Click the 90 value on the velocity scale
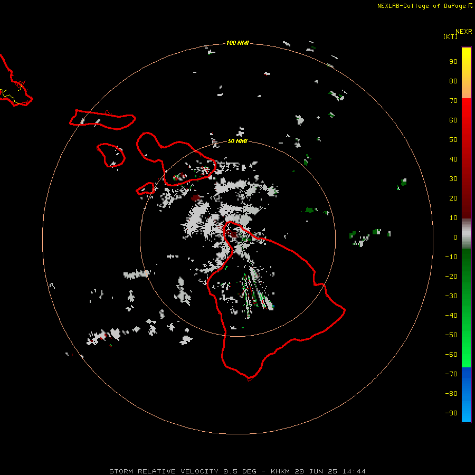Image resolution: width=475 pixels, height=475 pixels. point(453,62)
